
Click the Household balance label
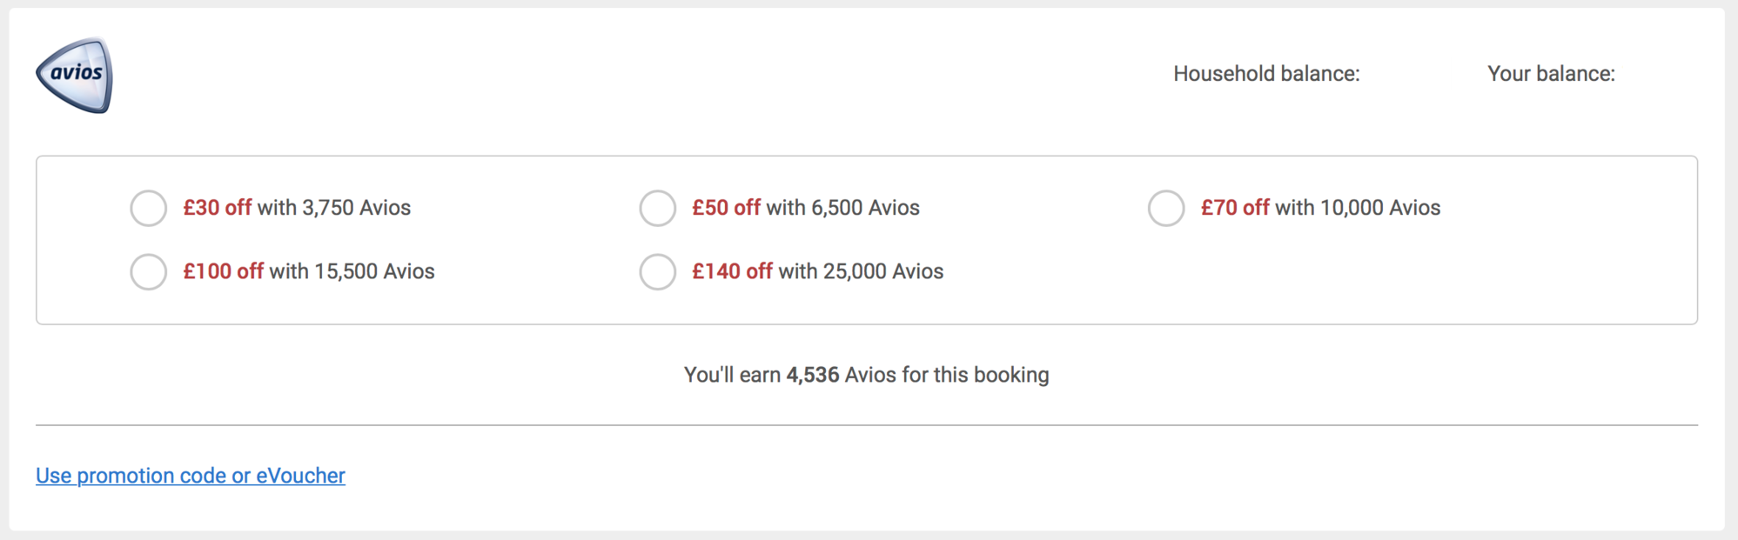(1266, 74)
